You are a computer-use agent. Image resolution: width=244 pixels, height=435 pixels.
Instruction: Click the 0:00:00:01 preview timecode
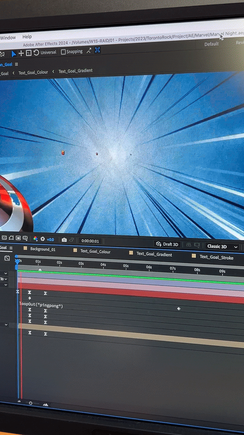90,241
